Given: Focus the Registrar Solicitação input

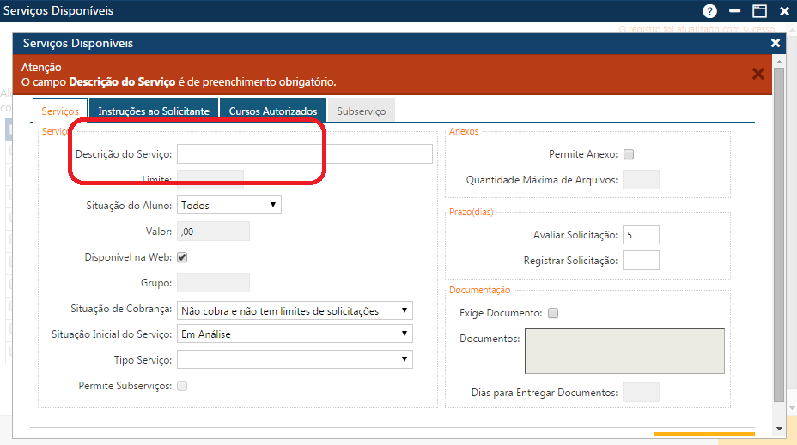Looking at the screenshot, I should coord(641,261).
